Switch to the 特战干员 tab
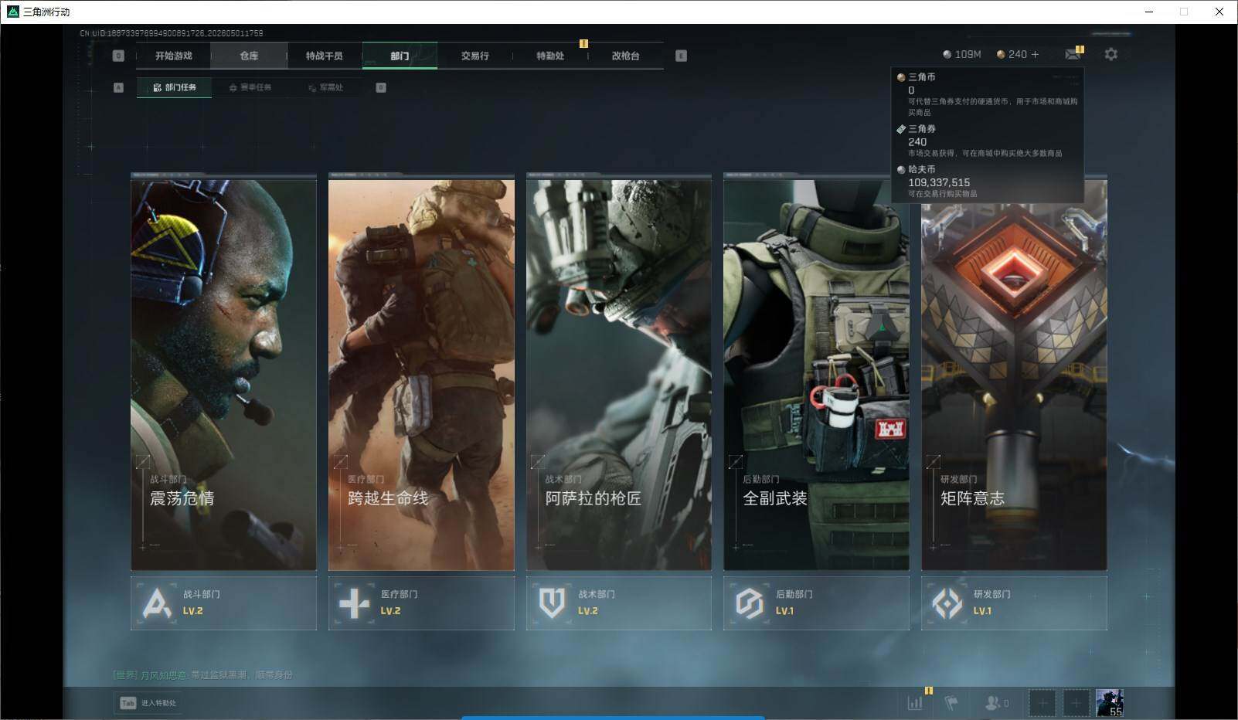The height and width of the screenshot is (720, 1238). [324, 56]
